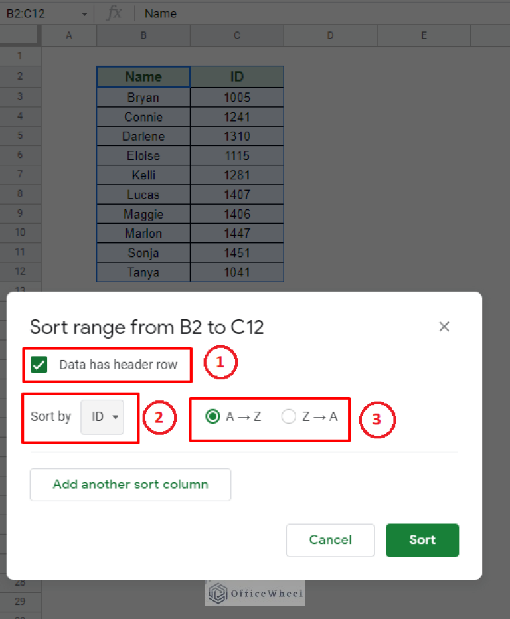The width and height of the screenshot is (510, 619).
Task: Click the Name header cell
Action: point(143,77)
